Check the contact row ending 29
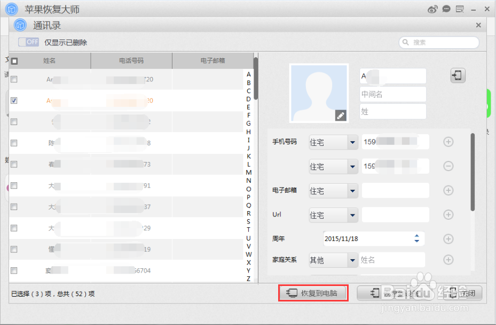This screenshot has width=496, height=325. pyautogui.click(x=14, y=228)
